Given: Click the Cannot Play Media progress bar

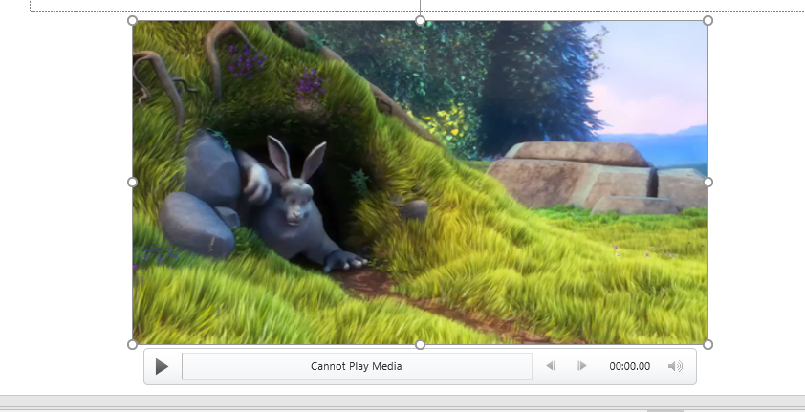Looking at the screenshot, I should [357, 366].
